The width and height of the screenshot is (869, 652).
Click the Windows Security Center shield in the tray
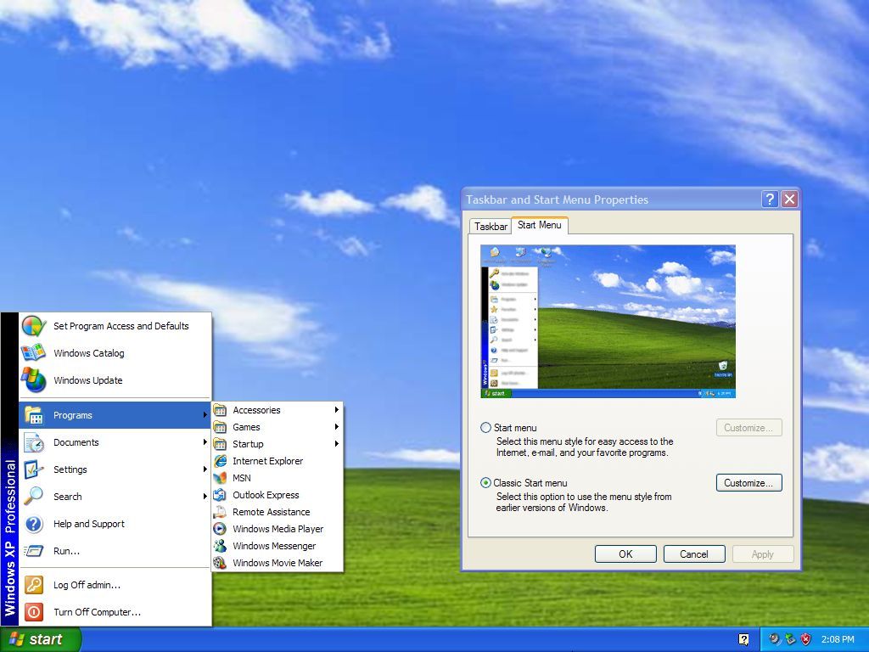805,639
